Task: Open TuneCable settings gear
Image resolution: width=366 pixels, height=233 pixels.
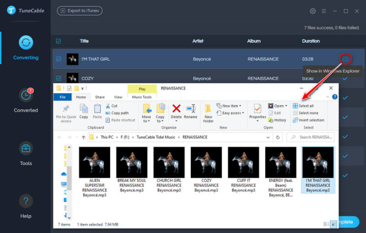Action: pyautogui.click(x=313, y=11)
